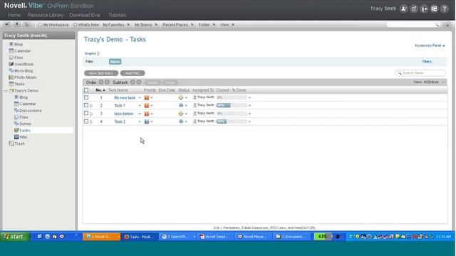Open the Photo Album icon in the sidebar
Viewport: 456px width, 256px height.
point(11,78)
